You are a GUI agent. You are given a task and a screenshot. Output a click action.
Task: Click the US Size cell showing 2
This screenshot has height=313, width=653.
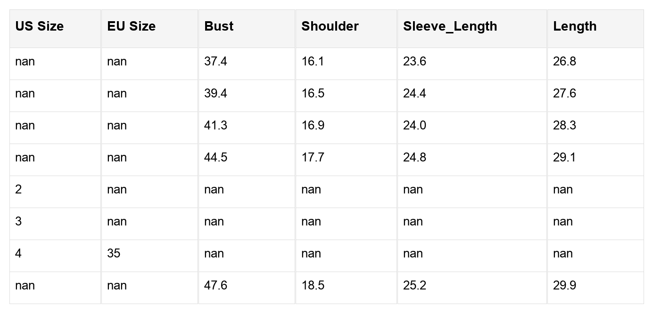[x=18, y=190]
